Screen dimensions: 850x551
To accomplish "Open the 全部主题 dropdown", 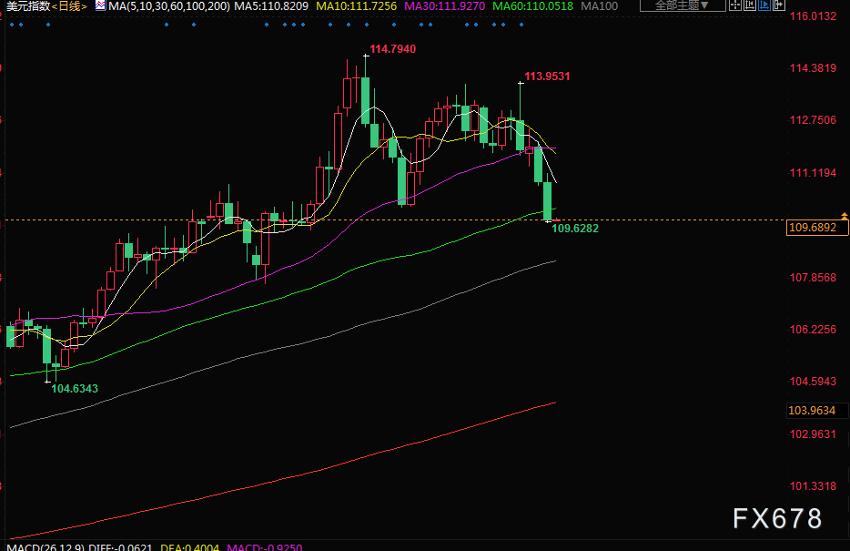I will coord(683,5).
